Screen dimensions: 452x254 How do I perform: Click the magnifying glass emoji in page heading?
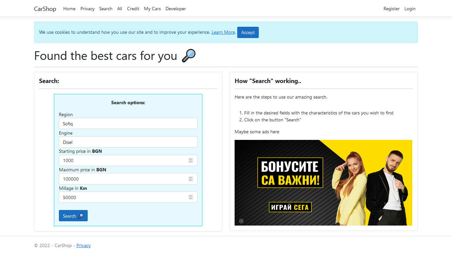click(188, 56)
